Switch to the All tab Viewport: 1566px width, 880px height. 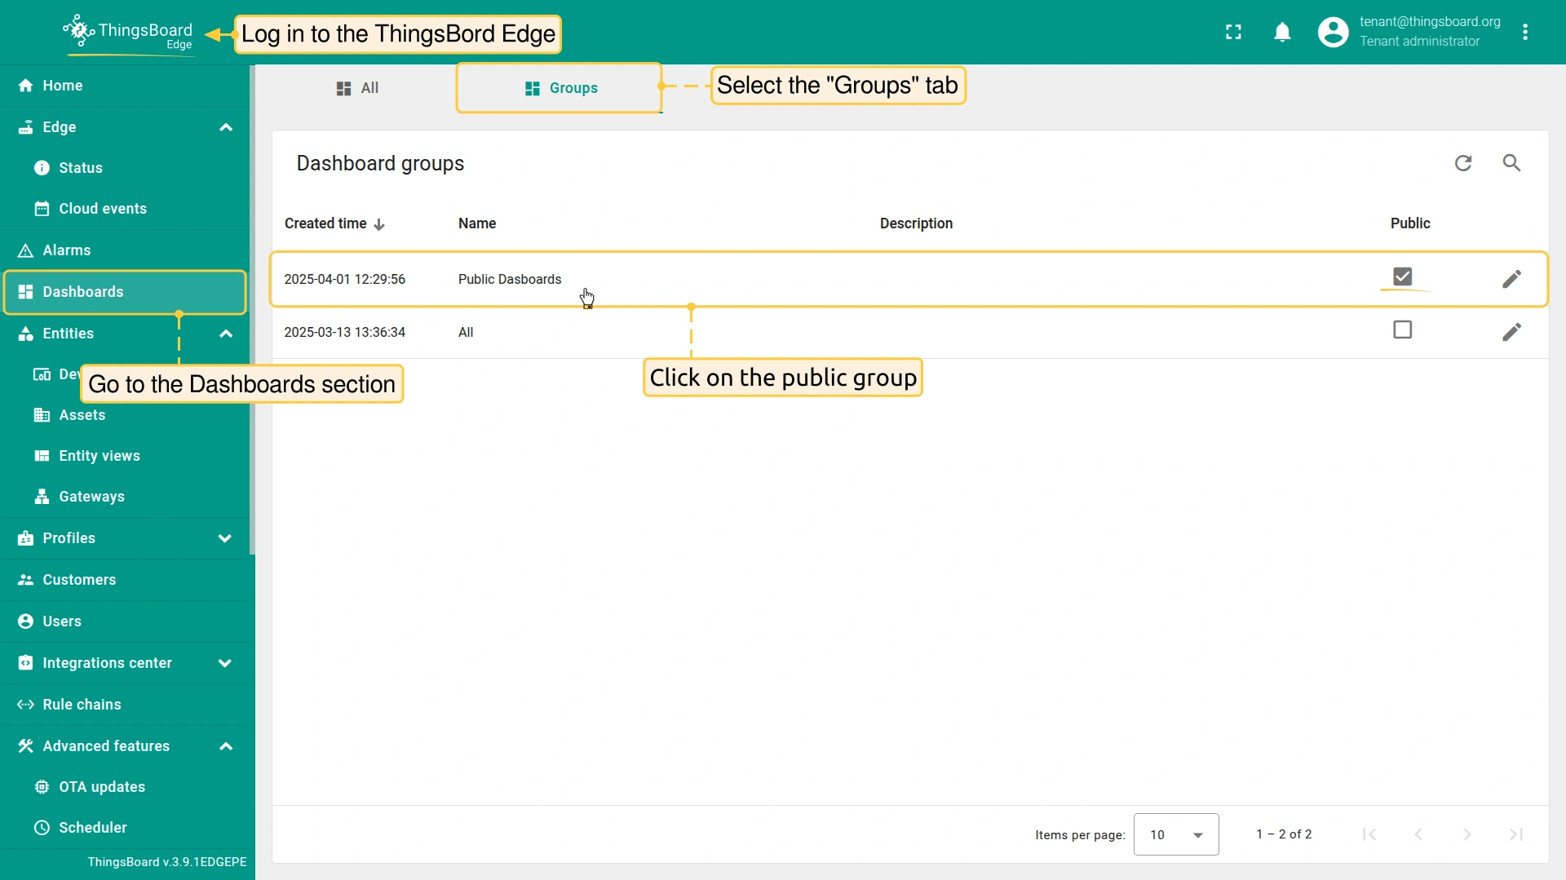[x=357, y=88]
